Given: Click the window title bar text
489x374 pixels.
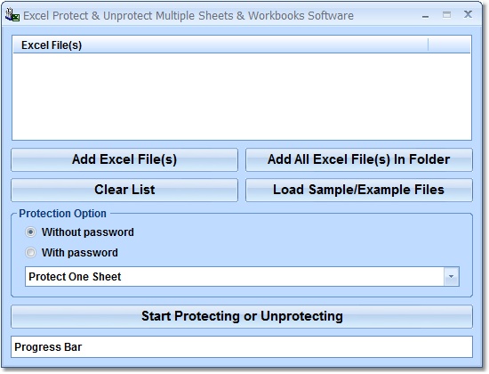Looking at the screenshot, I should [188, 15].
